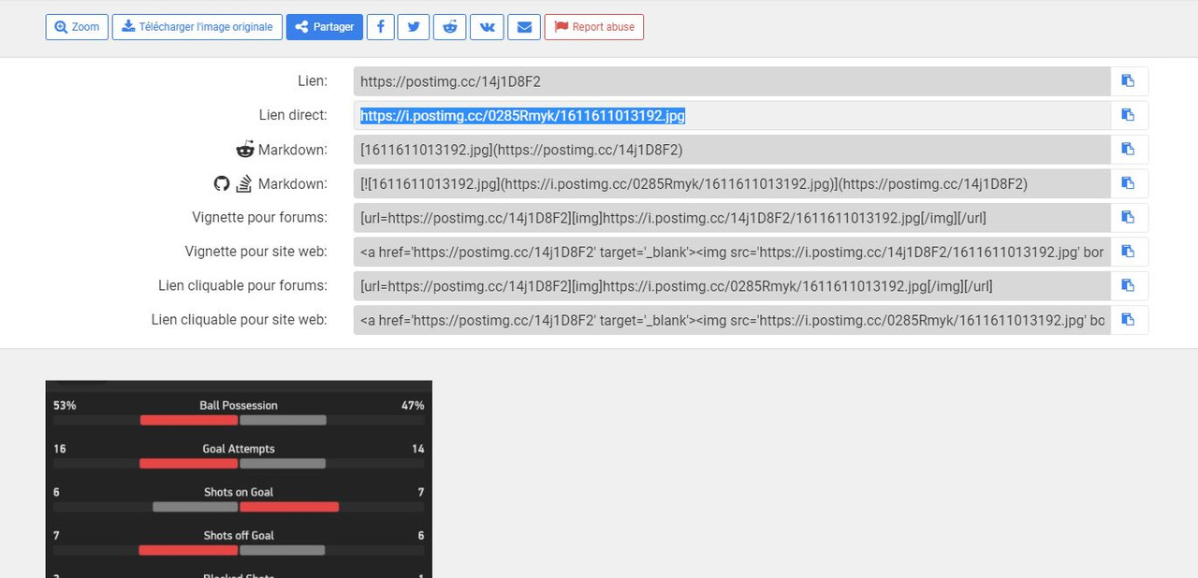Copy the Lien direct URL
The height and width of the screenshot is (578, 1198).
click(1129, 115)
